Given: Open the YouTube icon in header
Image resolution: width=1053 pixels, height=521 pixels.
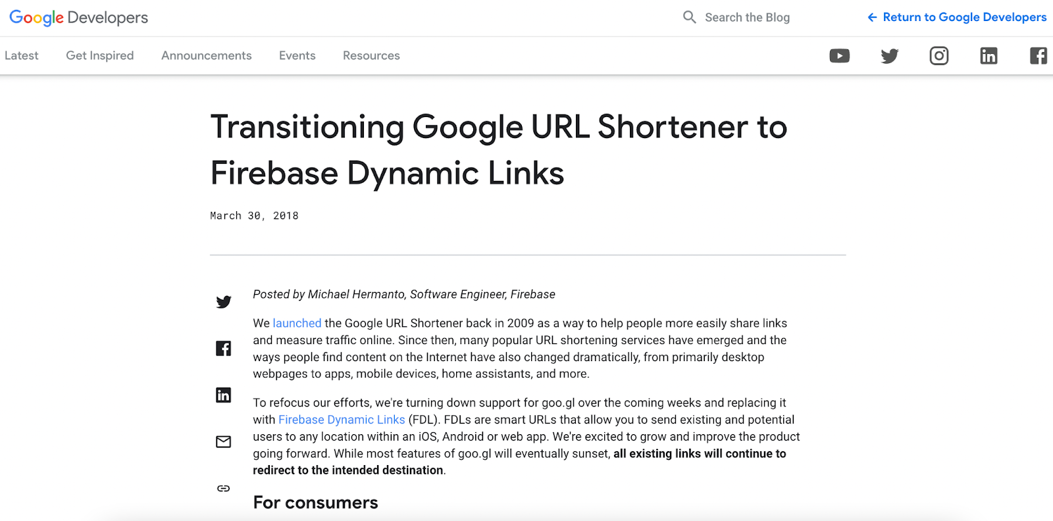Looking at the screenshot, I should (x=839, y=56).
